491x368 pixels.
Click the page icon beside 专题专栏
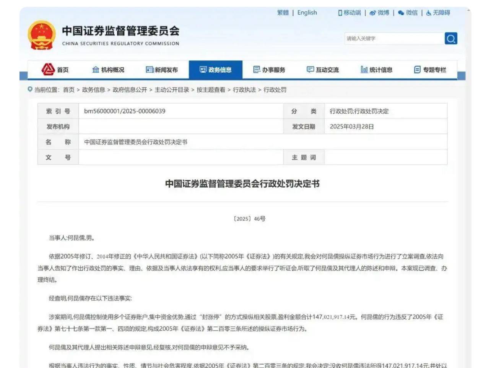pyautogui.click(x=417, y=70)
